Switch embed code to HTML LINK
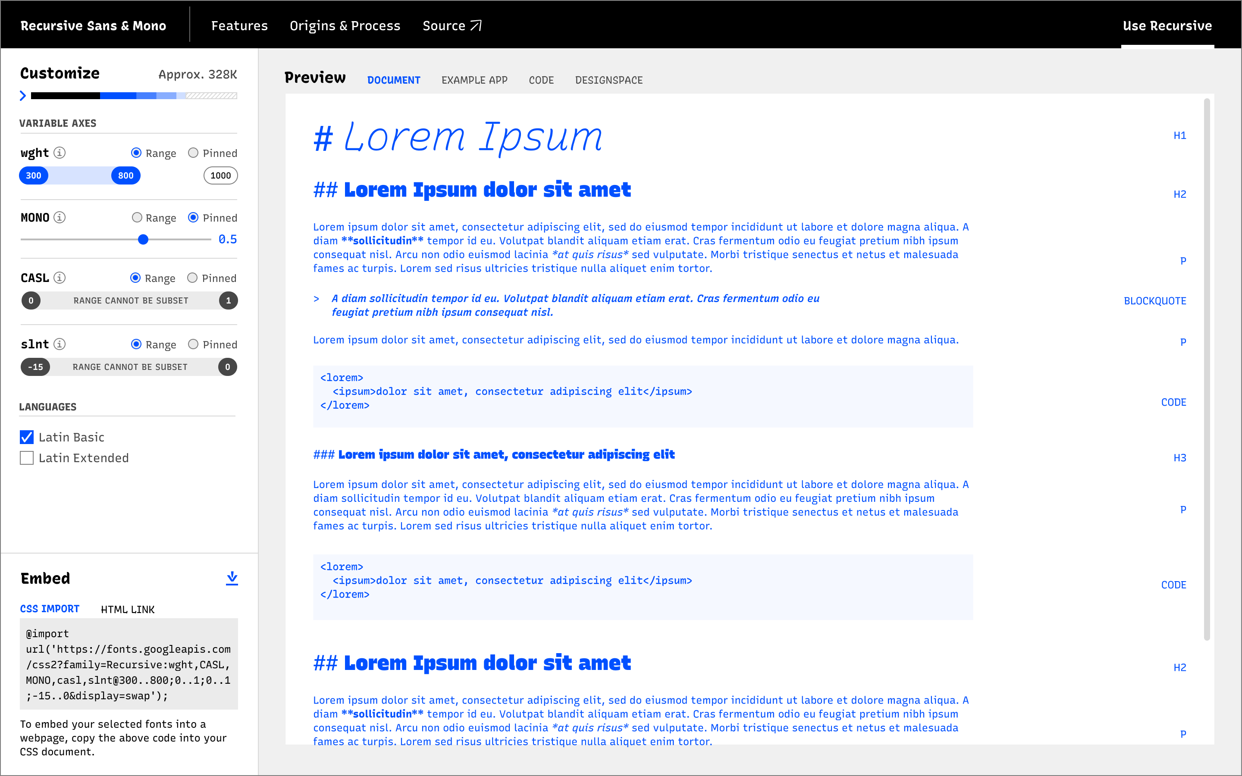1242x776 pixels. point(127,609)
